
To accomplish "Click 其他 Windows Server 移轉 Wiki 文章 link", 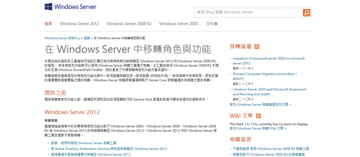I will pos(258,128).
